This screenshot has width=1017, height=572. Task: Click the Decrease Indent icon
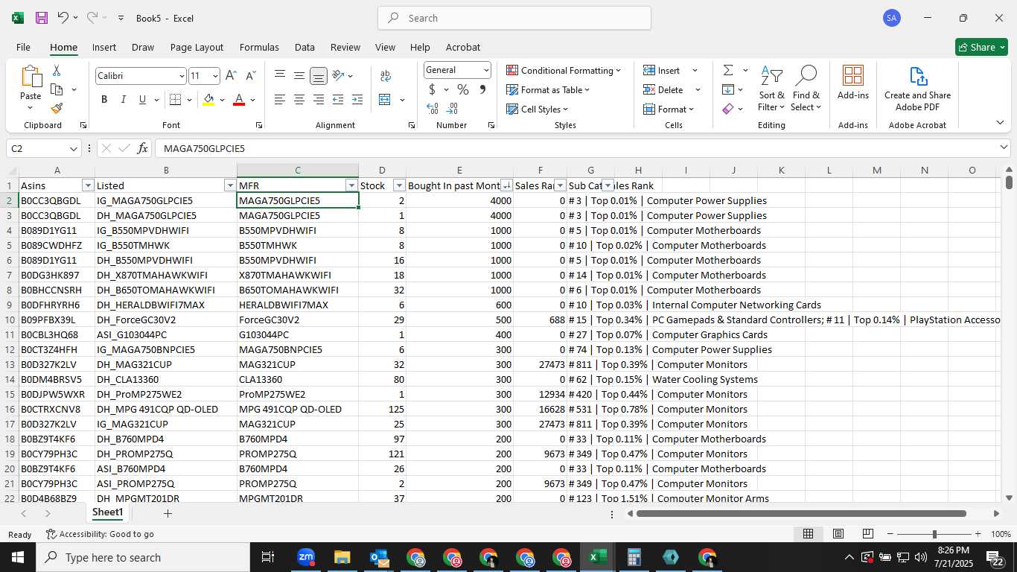click(x=338, y=100)
